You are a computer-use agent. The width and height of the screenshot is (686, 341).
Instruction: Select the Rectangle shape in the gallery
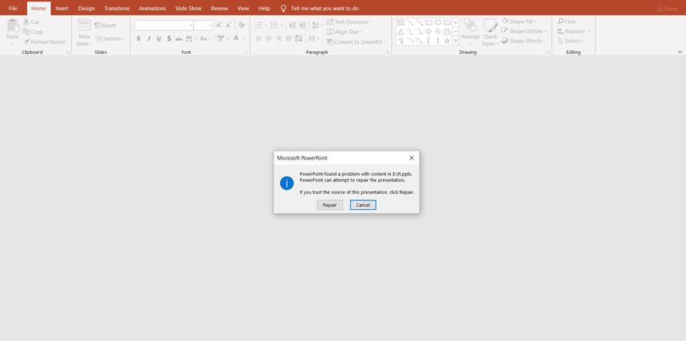point(429,23)
